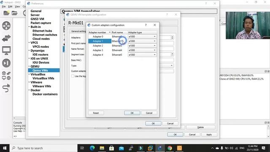The height and width of the screenshot is (152, 270).
Task: Click Help question mark of Custom adapters dialog
Action: coord(146,25)
